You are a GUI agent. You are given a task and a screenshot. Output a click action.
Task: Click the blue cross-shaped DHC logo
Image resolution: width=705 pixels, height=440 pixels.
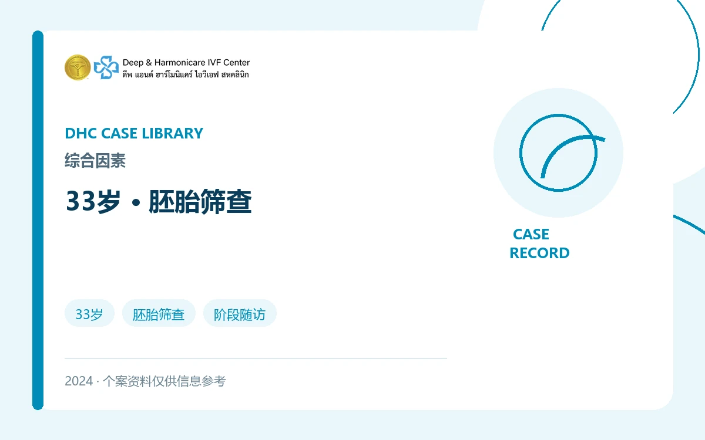pos(106,67)
